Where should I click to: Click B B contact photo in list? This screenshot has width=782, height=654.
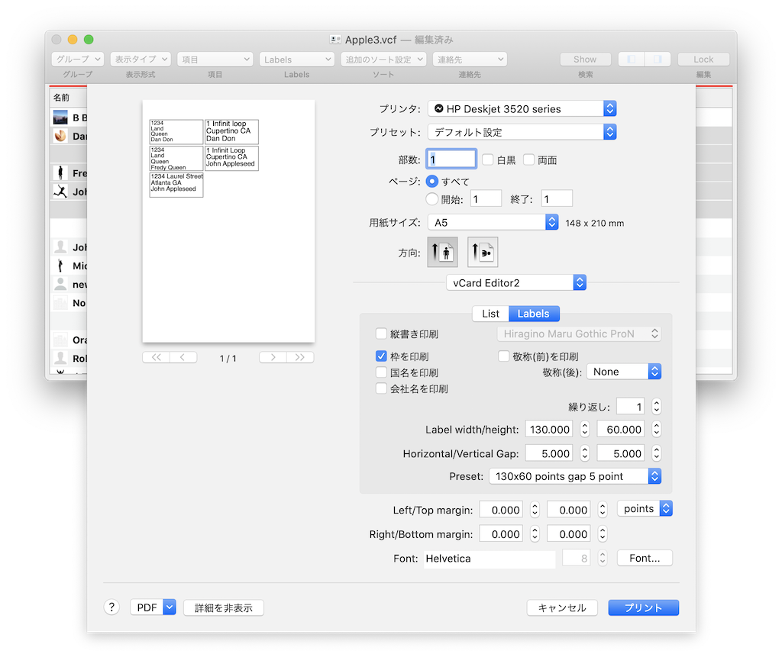coord(60,118)
